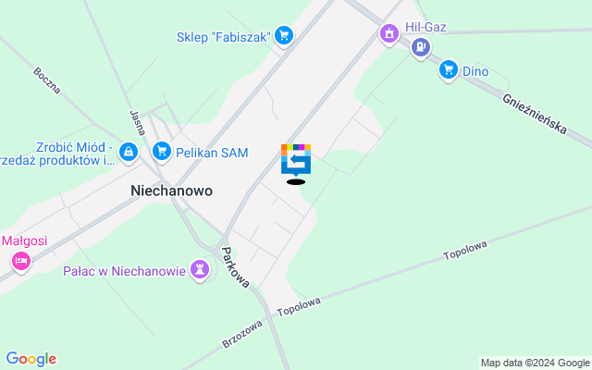Select the Parkowa street label
This screenshot has width=592, height=370.
(236, 267)
